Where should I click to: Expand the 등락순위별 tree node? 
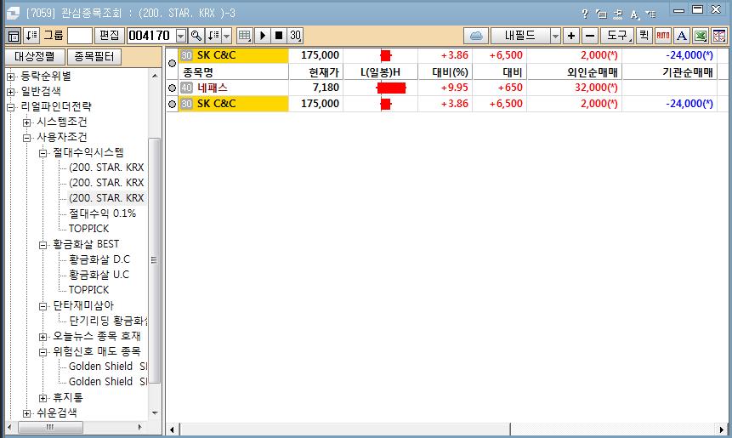point(11,77)
